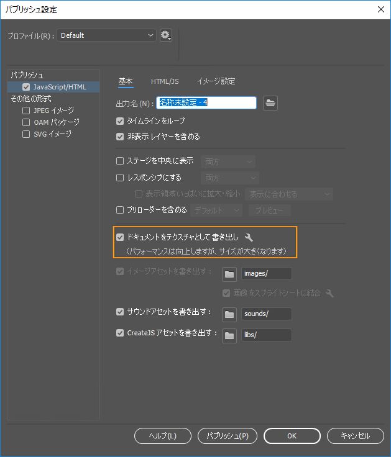The width and height of the screenshot is (391, 457).
Task: Click the ヘルプ(L) button
Action: 163,436
